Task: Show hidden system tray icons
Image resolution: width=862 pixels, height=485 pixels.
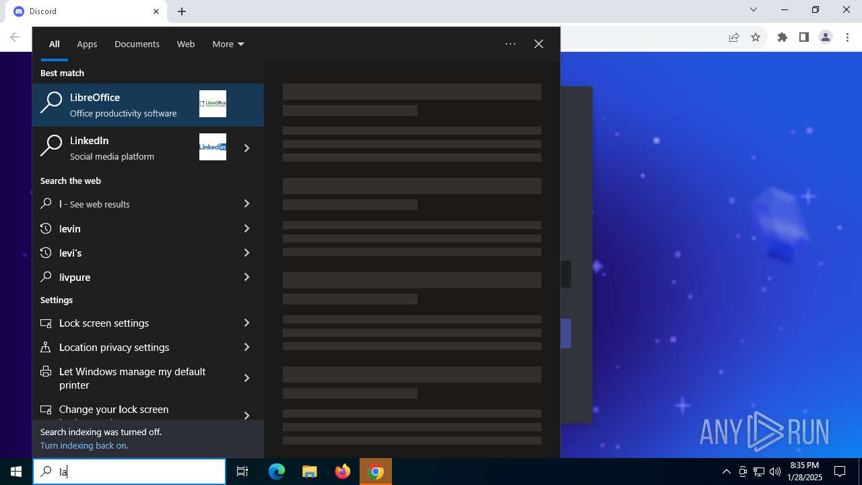Action: [x=726, y=472]
